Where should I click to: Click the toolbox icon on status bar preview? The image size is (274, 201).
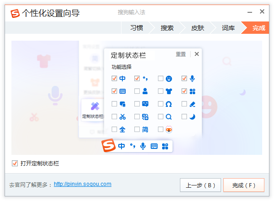(x=165, y=146)
